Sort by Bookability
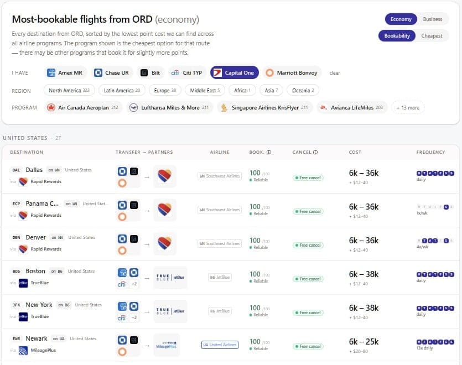Viewport: 462px width, 365px height. coord(397,35)
